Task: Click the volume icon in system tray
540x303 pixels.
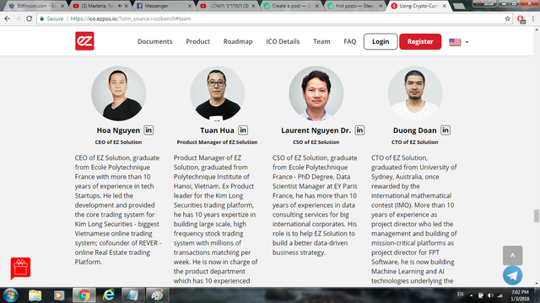Action: pyautogui.click(x=490, y=295)
